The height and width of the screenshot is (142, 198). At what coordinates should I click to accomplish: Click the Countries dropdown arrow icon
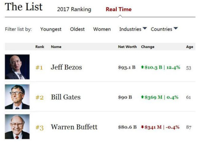tap(175, 28)
